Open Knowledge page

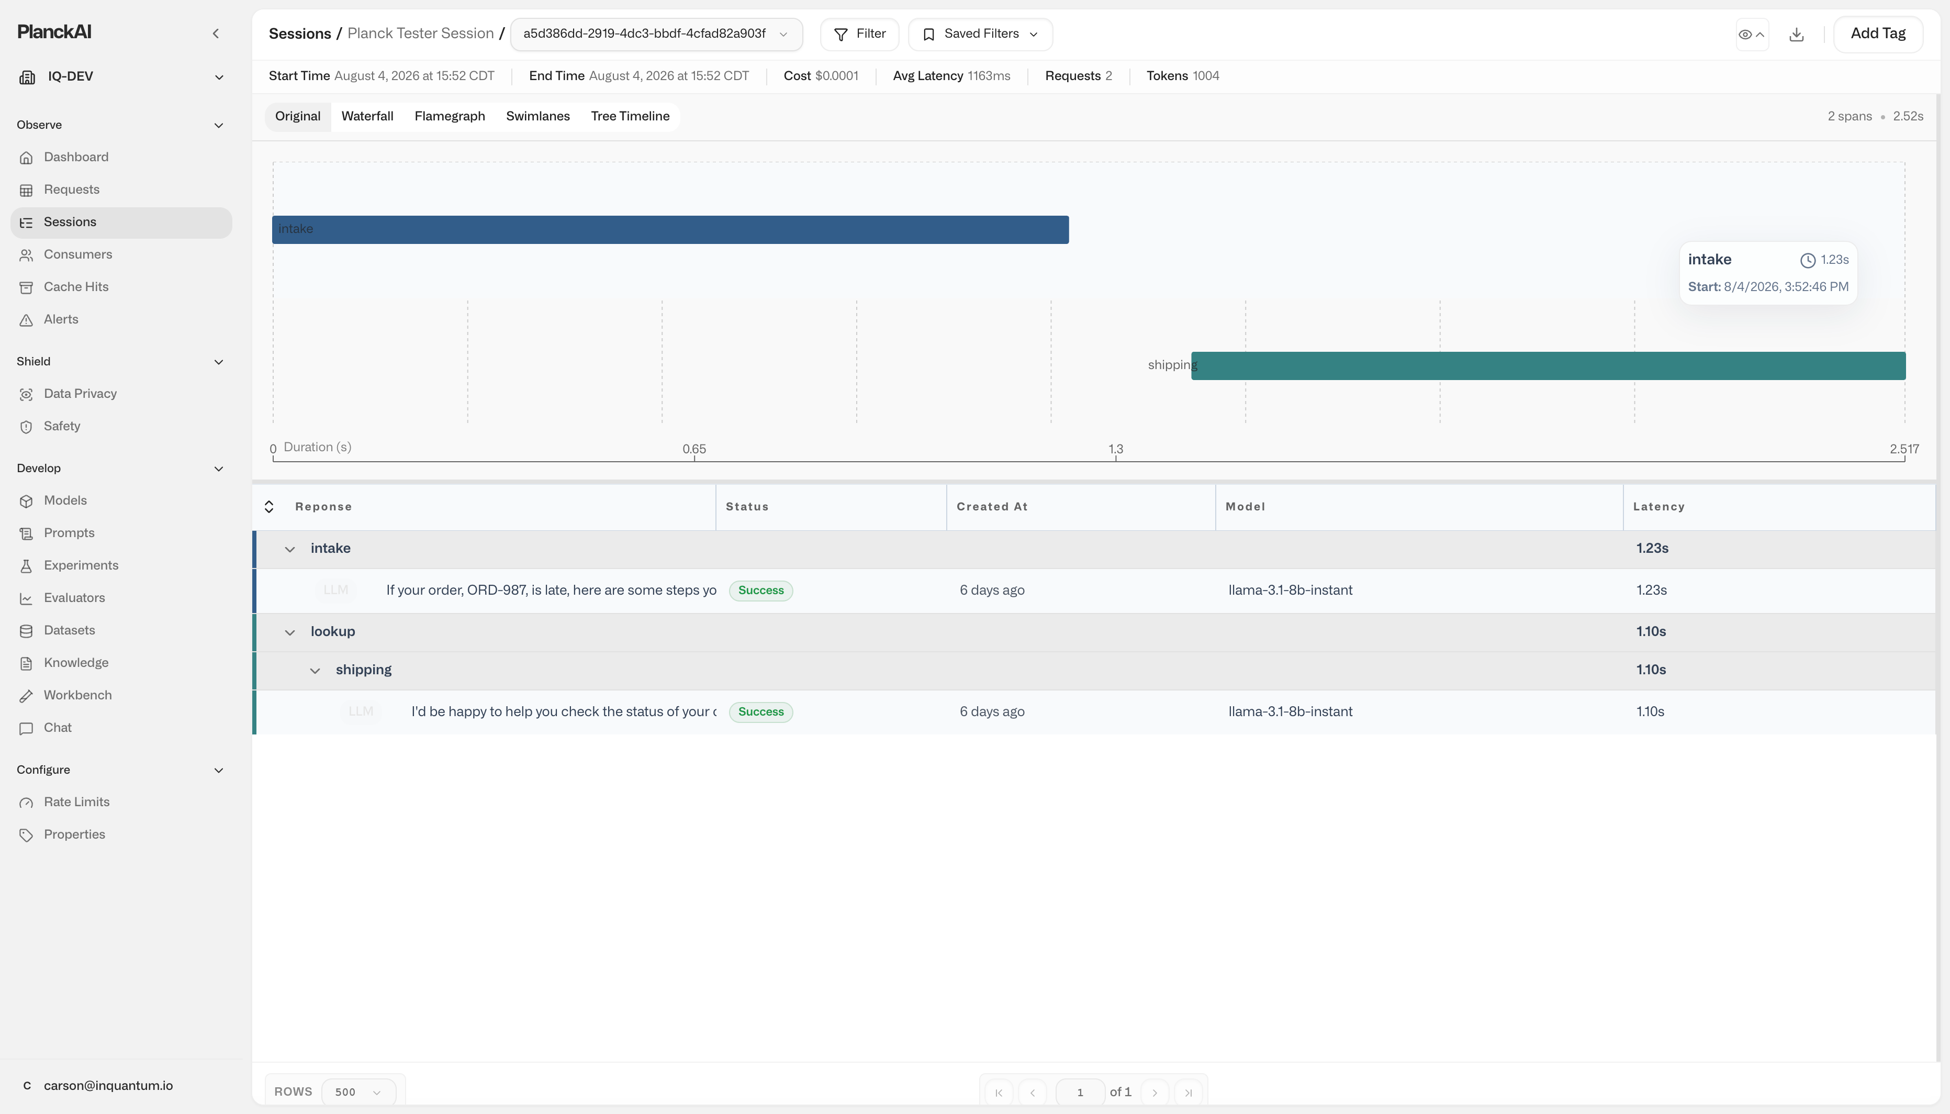click(x=121, y=663)
